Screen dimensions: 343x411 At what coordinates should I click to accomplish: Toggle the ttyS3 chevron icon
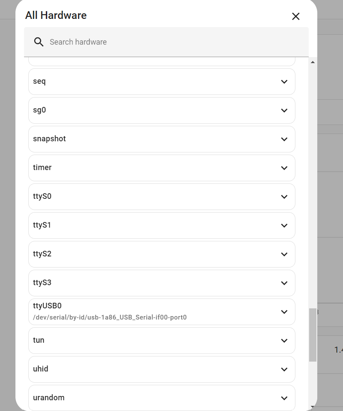[284, 283]
